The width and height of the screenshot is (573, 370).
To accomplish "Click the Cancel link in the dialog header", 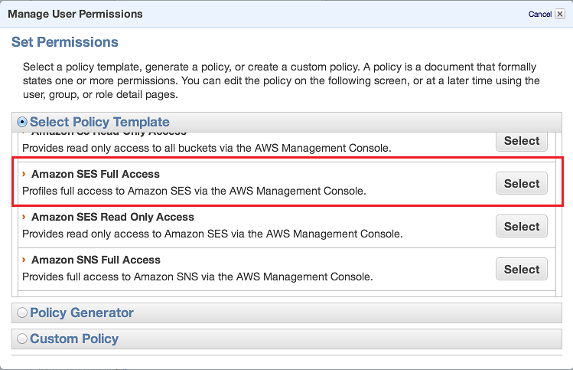I will (540, 14).
